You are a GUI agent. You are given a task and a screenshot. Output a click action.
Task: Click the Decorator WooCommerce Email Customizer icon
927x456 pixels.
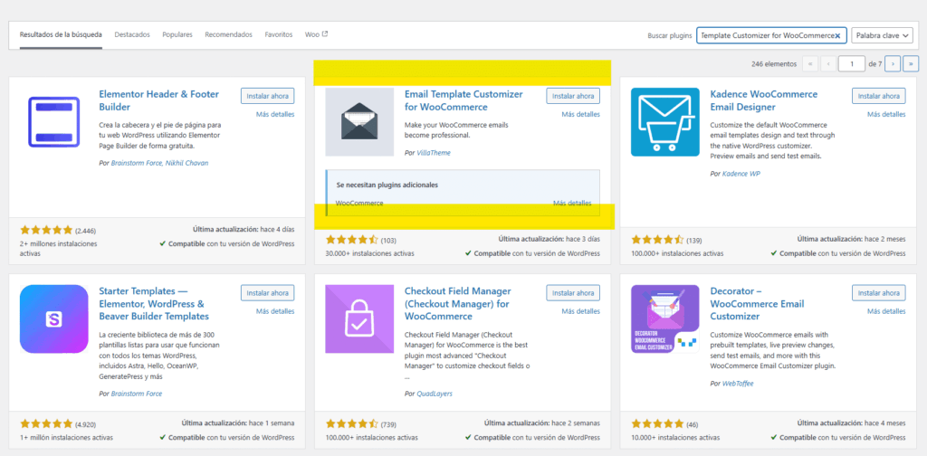(665, 319)
